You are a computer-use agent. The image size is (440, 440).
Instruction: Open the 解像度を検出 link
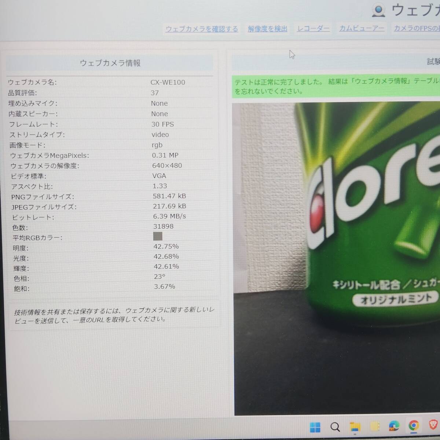268,29
